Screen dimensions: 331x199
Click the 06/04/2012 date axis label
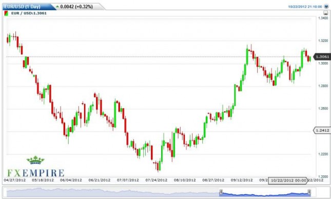click(71, 180)
